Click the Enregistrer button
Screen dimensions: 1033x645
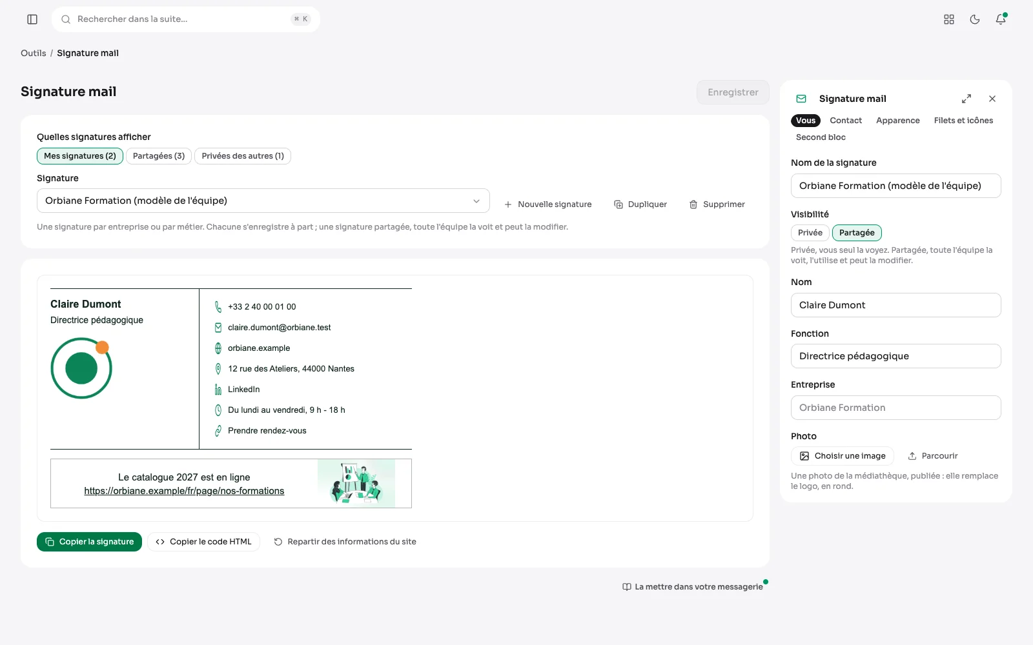pos(733,92)
